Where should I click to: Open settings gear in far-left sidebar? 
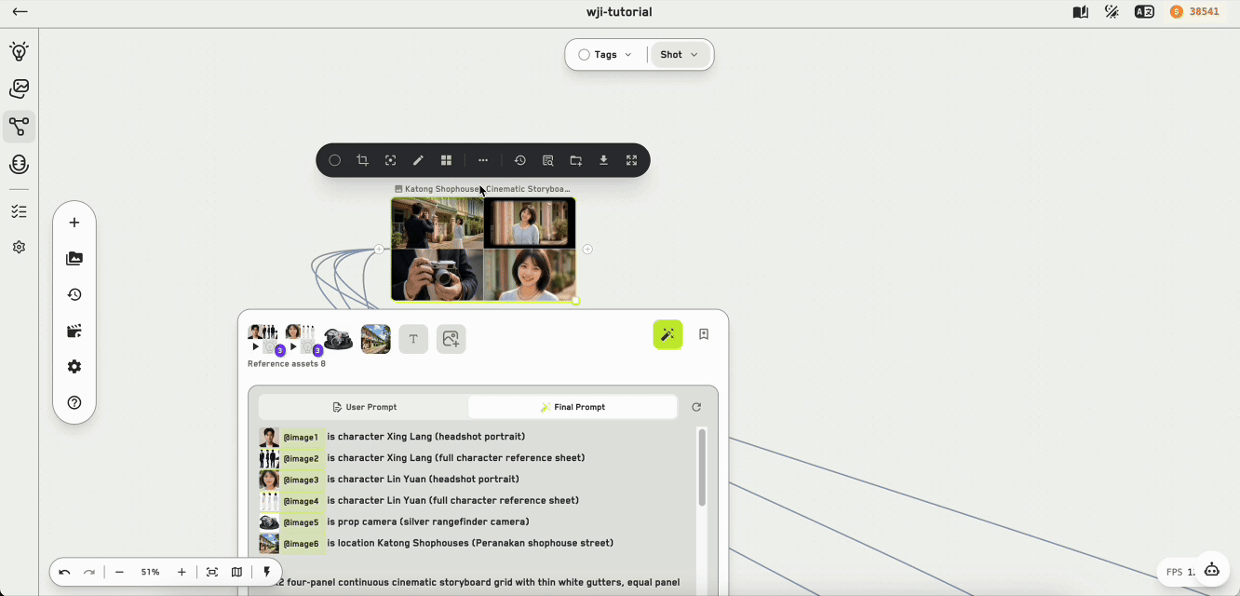click(19, 248)
